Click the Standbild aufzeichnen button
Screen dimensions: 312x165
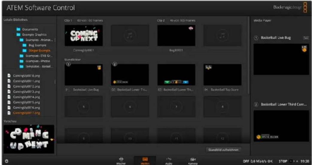(x=223, y=150)
